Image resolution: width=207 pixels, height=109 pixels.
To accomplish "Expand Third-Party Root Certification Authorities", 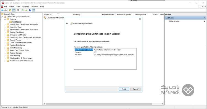I will click(x=5, y=37).
